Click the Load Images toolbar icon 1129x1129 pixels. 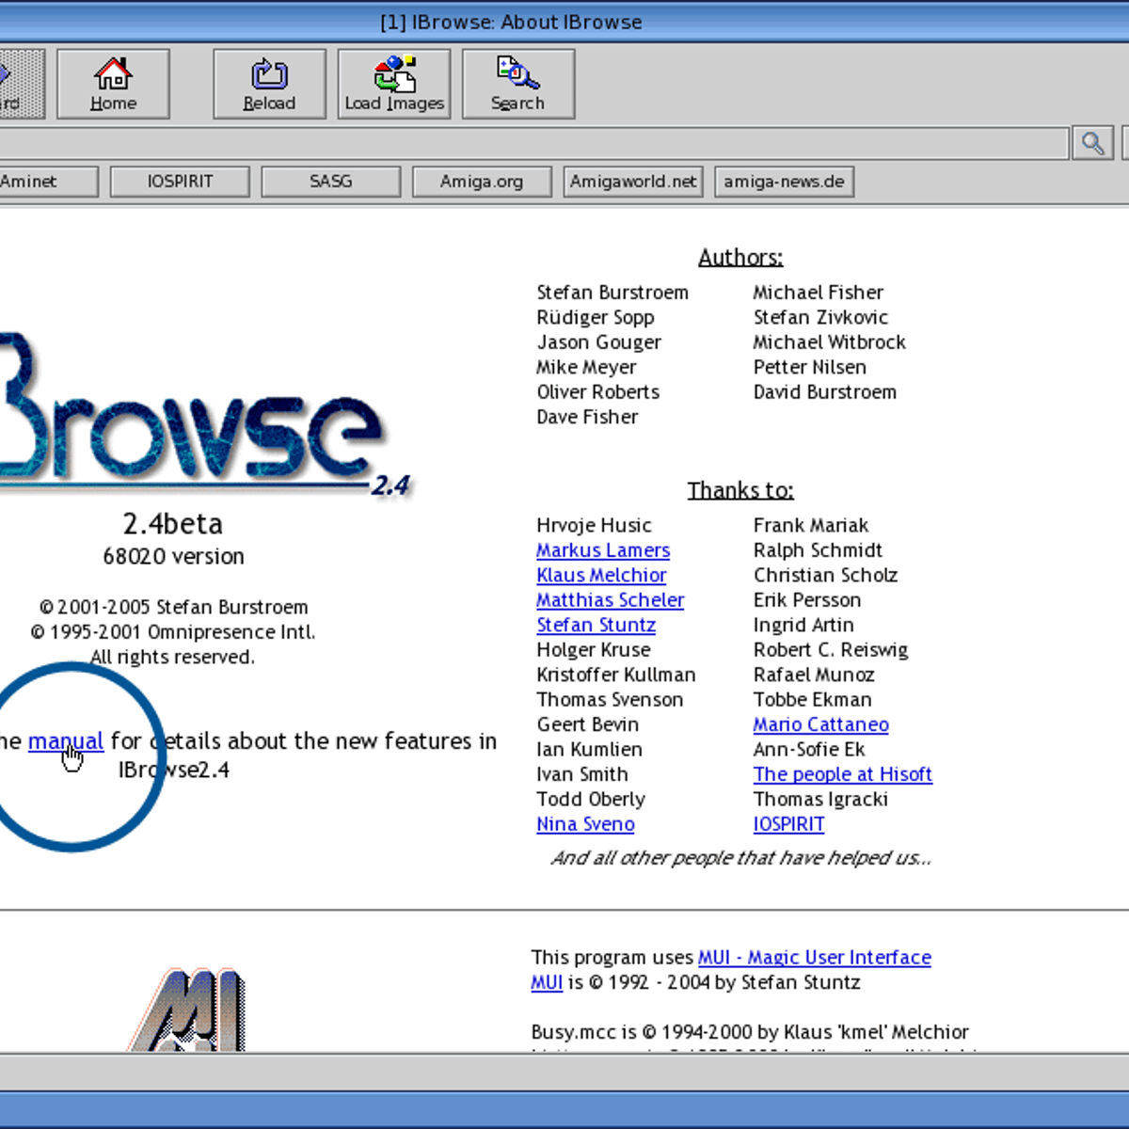click(x=392, y=83)
